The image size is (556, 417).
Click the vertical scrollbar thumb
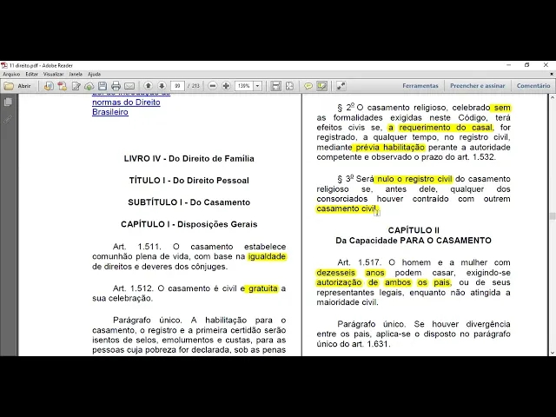(x=553, y=216)
